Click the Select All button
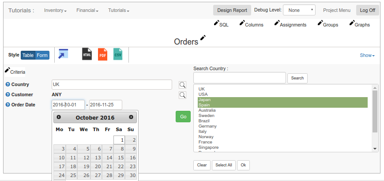This screenshot has height=181, width=384. [223, 165]
